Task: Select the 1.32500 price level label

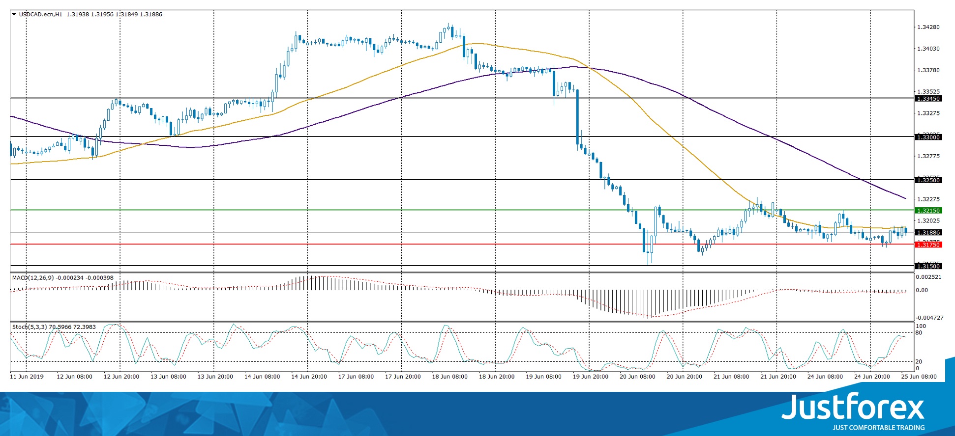Action: (x=928, y=180)
